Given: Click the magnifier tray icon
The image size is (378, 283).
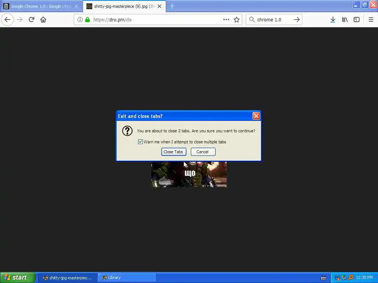Looking at the screenshot, I should tap(351, 277).
